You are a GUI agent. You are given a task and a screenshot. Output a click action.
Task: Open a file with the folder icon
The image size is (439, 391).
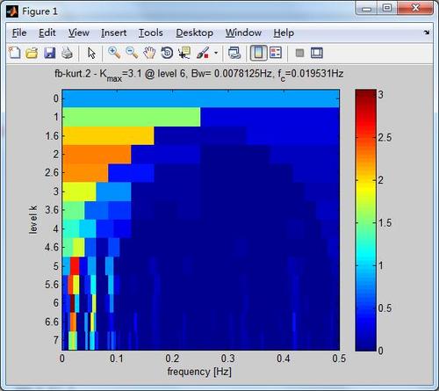pos(32,53)
